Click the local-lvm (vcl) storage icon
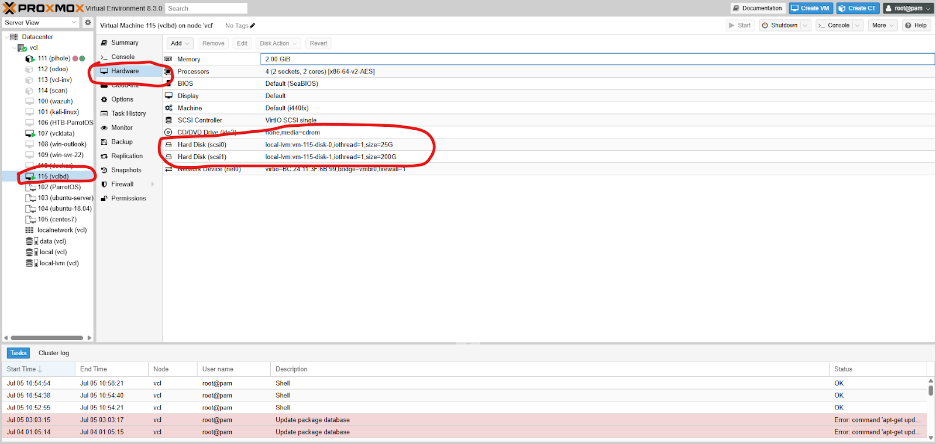936x444 pixels. coord(32,263)
